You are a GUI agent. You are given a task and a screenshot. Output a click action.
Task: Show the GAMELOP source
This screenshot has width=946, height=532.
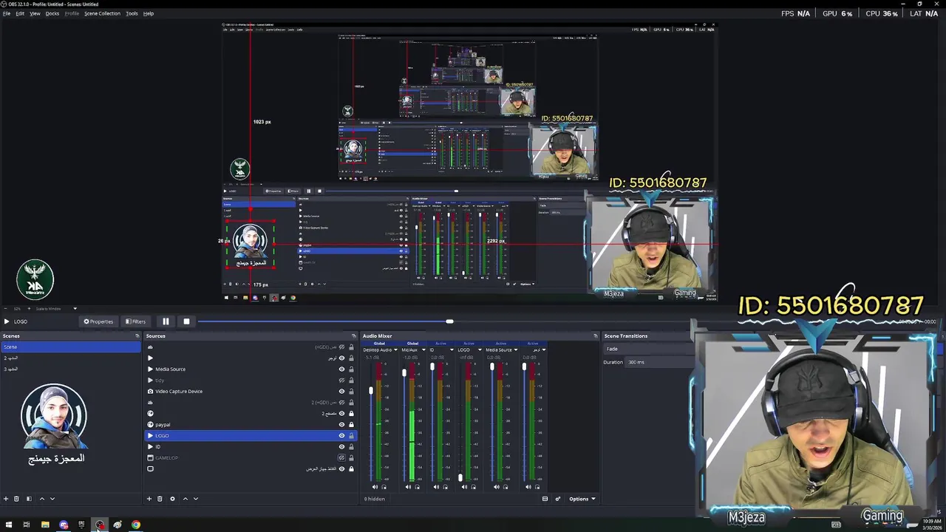click(341, 458)
